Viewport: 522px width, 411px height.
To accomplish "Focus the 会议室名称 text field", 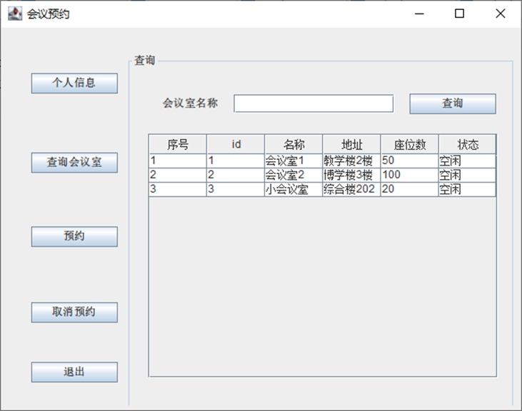I will [x=313, y=103].
